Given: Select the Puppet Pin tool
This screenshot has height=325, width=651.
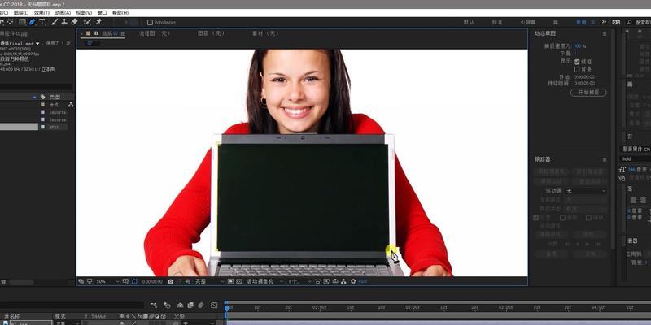Looking at the screenshot, I should [x=98, y=22].
